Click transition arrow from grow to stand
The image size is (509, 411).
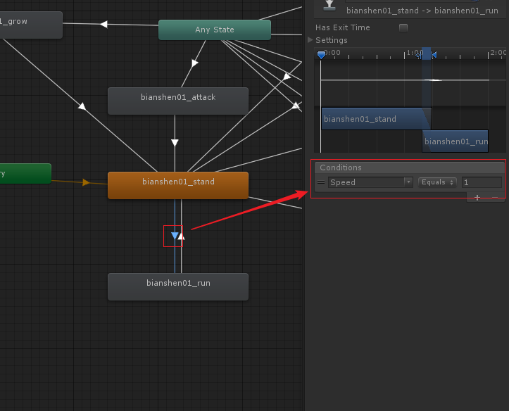(x=82, y=106)
